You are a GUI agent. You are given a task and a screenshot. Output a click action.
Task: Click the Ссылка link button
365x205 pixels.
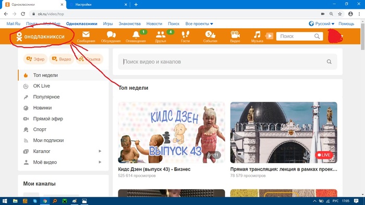(89, 59)
